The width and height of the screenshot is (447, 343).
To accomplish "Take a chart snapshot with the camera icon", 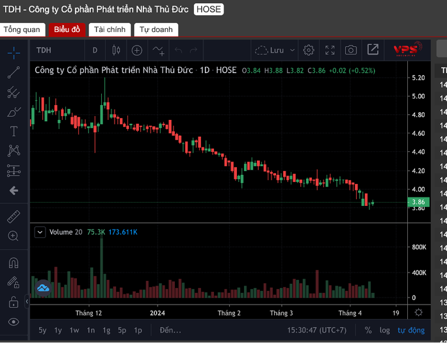I will [x=351, y=51].
